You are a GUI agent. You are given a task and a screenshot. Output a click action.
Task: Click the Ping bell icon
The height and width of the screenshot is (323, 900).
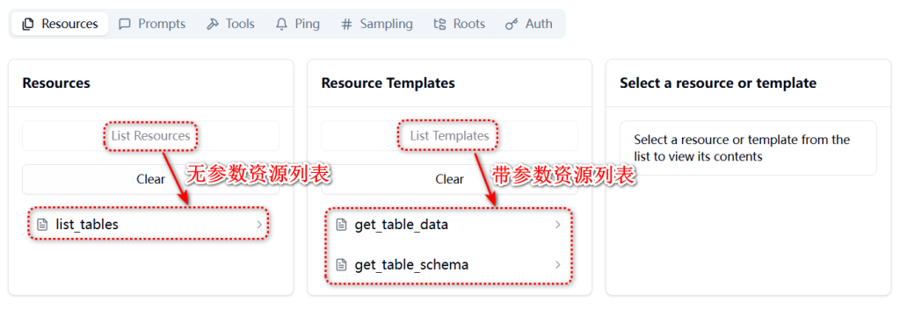(x=282, y=24)
